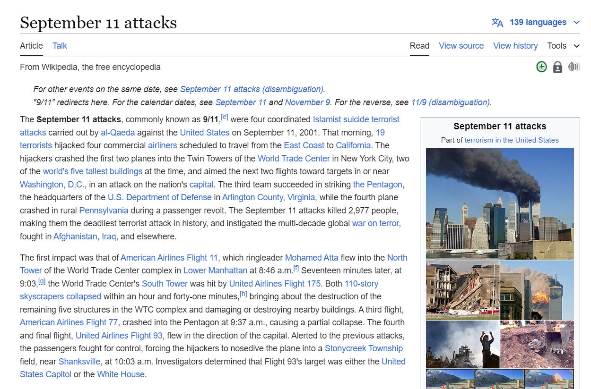Click the page protection padlock icon
Screen dimensions: 591x389
point(557,67)
